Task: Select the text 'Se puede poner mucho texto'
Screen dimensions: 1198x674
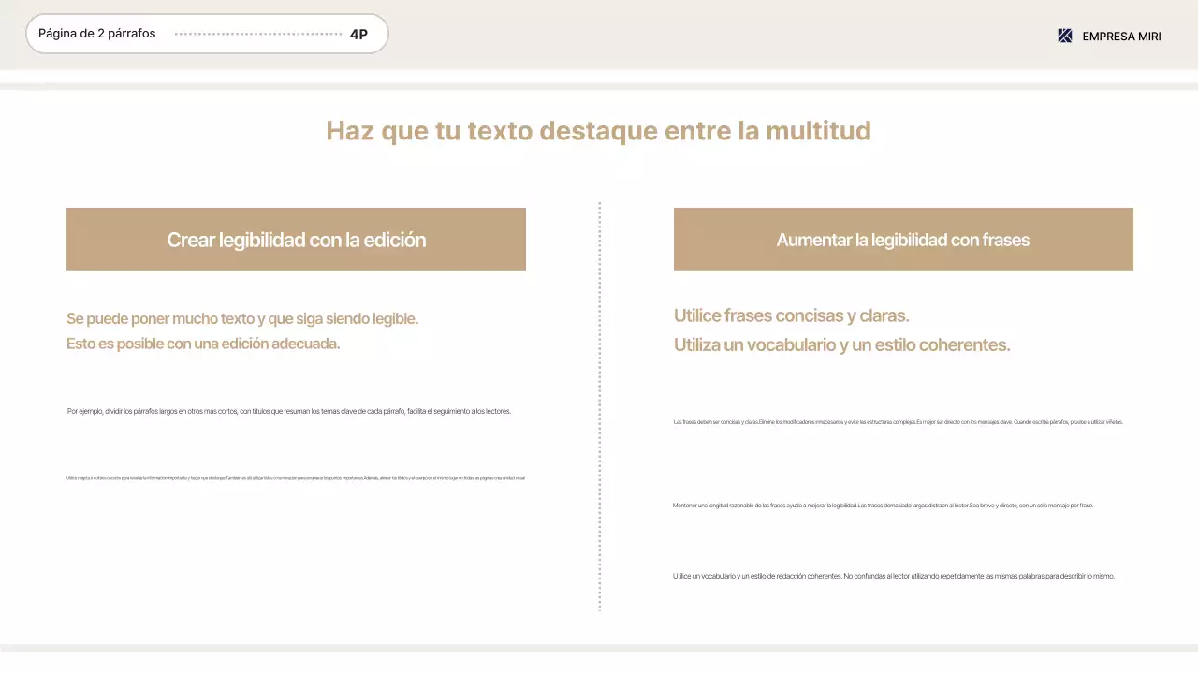Action: coord(241,318)
